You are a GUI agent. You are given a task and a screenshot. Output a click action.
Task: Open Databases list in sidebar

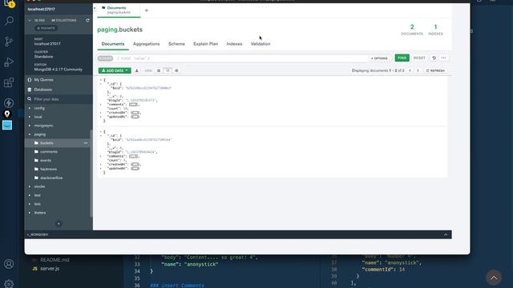tap(42, 90)
